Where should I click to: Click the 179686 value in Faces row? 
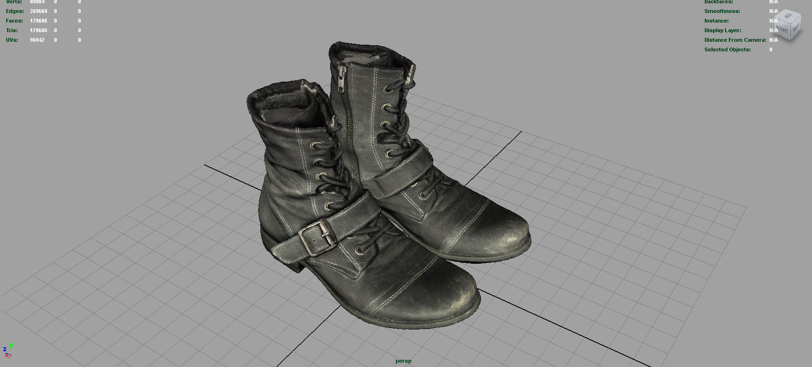38,21
